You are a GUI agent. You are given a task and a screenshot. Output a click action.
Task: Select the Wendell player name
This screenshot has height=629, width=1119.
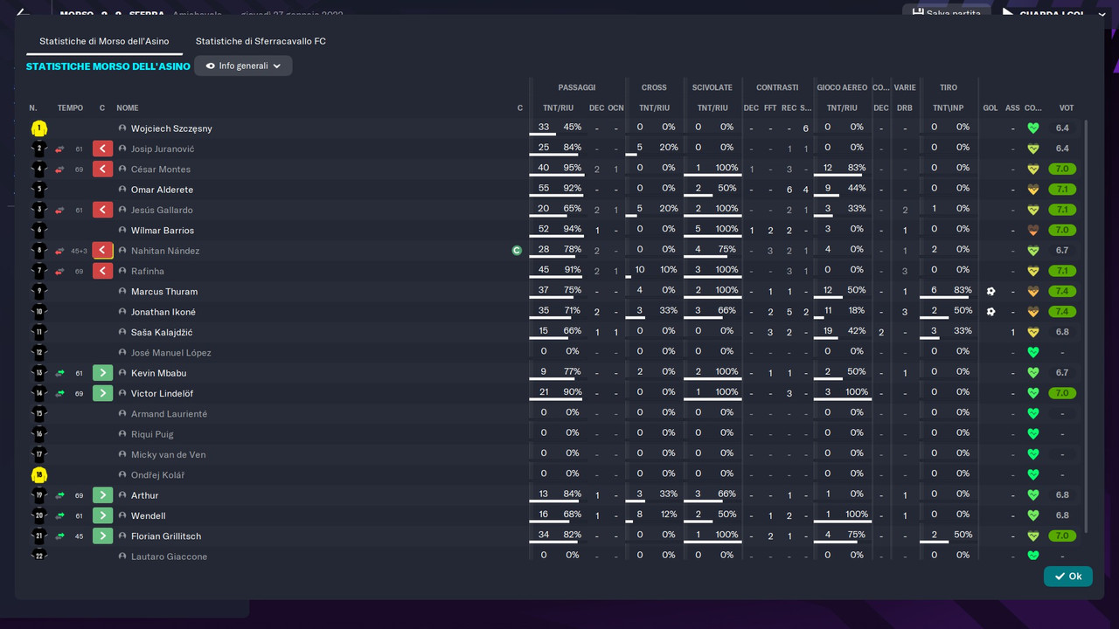point(149,516)
